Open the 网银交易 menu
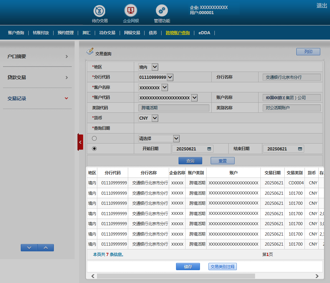The width and height of the screenshot is (330, 283). coord(132,33)
